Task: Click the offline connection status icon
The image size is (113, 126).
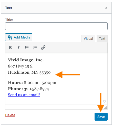Action: tap(104, 102)
